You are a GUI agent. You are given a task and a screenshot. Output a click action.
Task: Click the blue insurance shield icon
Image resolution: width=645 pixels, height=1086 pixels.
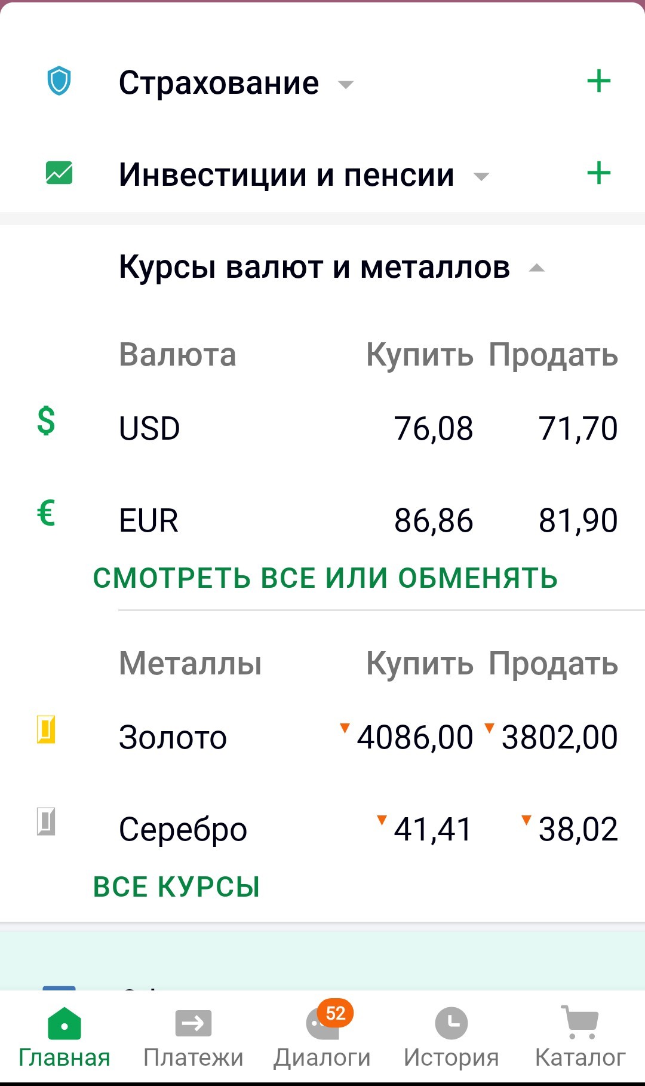[59, 81]
